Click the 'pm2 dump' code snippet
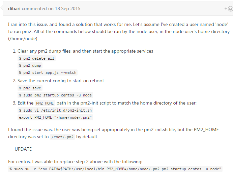233x175 pixels. point(30,65)
